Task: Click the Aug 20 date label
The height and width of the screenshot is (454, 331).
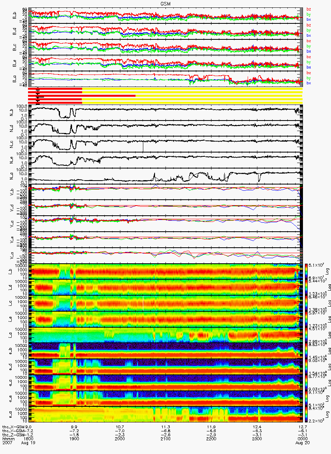Action: click(303, 443)
